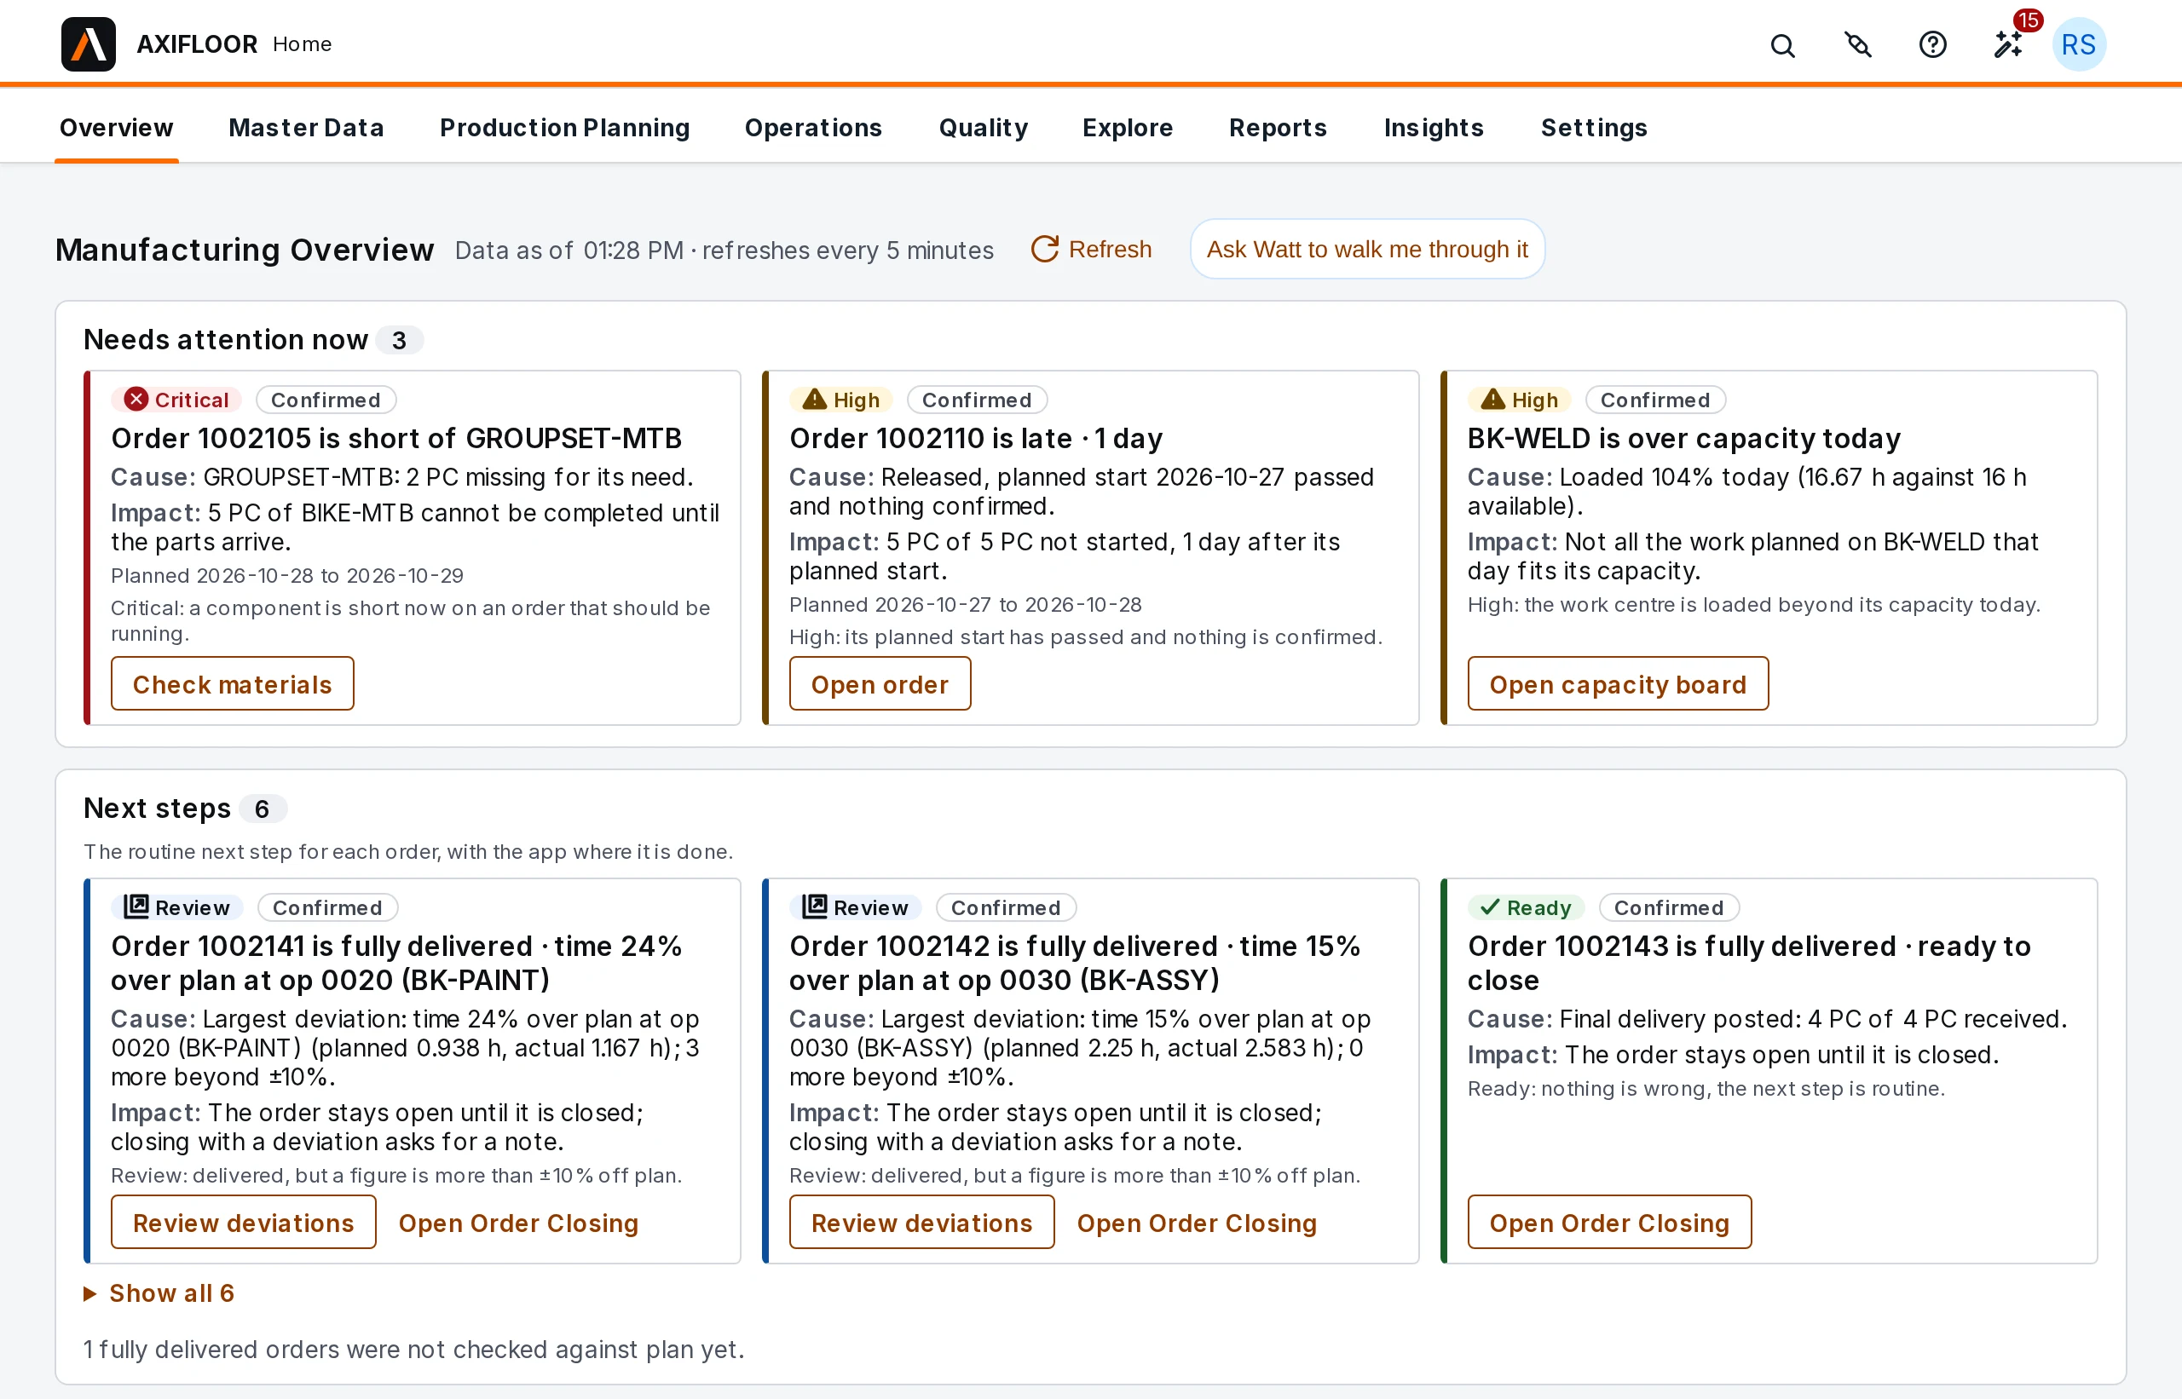Click Ask Watt to walk me through it
Viewport: 2182px width, 1399px height.
click(1367, 250)
